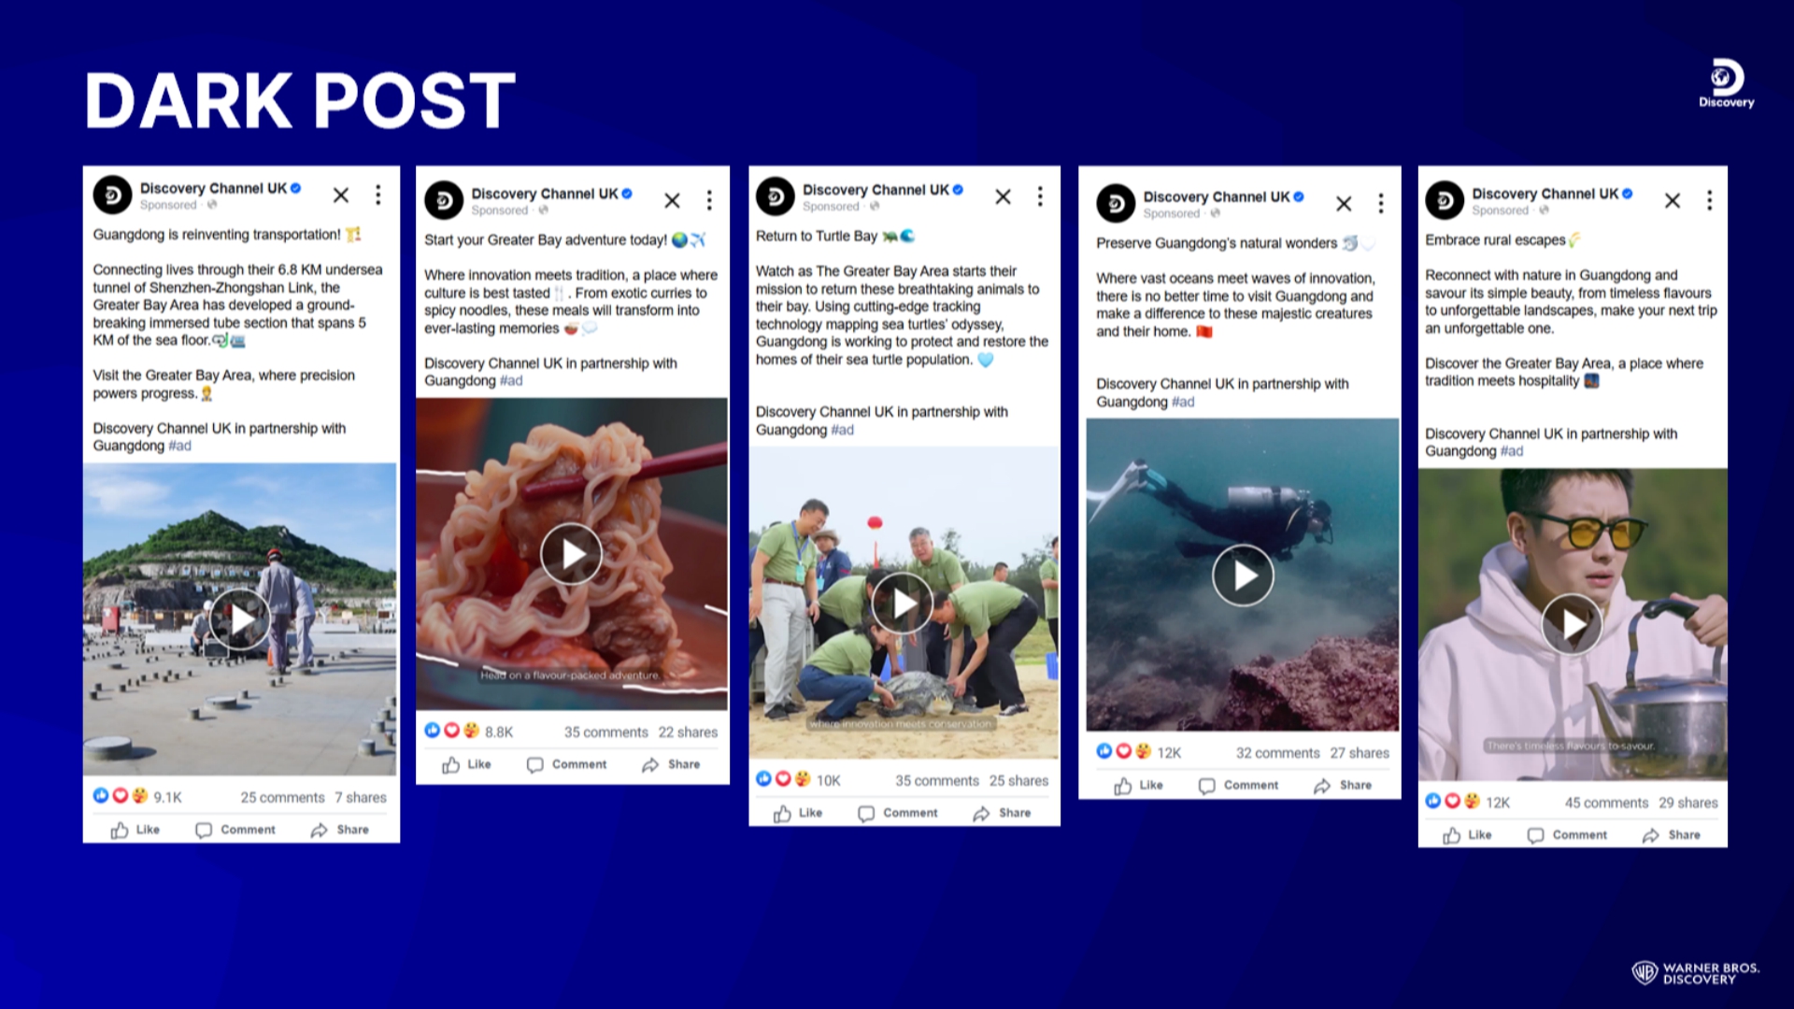View 29 shares on rural escapes post
Image resolution: width=1794 pixels, height=1009 pixels.
(x=1688, y=803)
